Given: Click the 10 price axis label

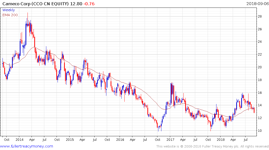Looking at the screenshot, I should pyautogui.click(x=260, y=131).
